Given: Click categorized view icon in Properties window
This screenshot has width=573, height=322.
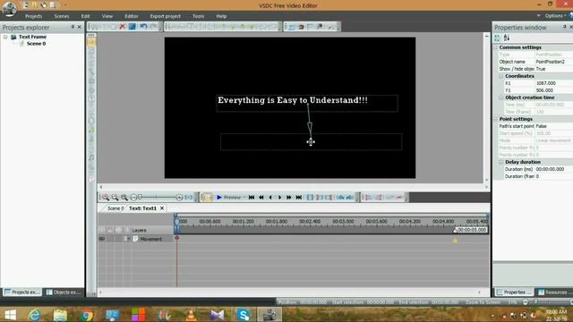Looking at the screenshot, I should pyautogui.click(x=498, y=38).
